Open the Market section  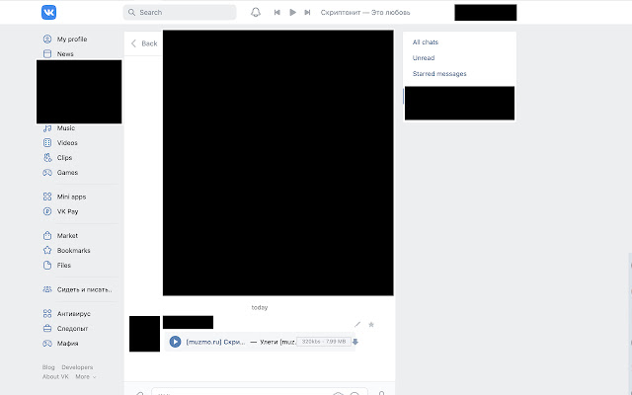pyautogui.click(x=60, y=236)
